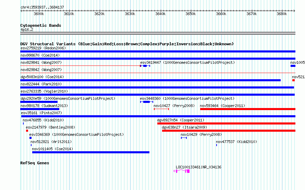
Task: Select the nsv980178 (Sudmant2013) label
Action: click(x=44, y=106)
